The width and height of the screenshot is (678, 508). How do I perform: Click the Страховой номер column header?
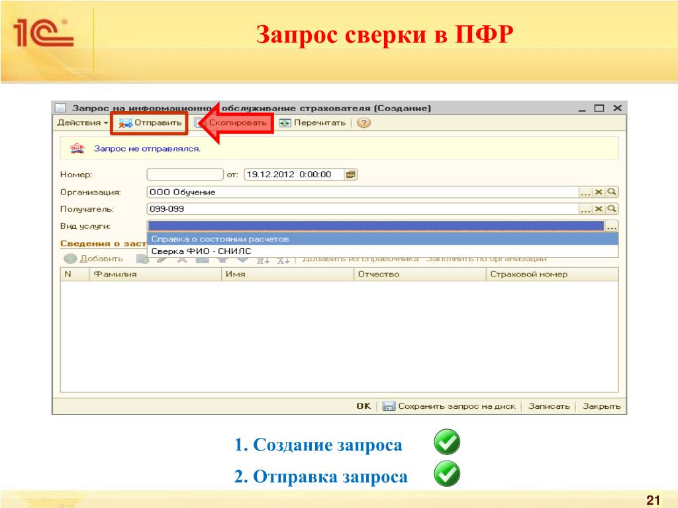[x=552, y=275]
